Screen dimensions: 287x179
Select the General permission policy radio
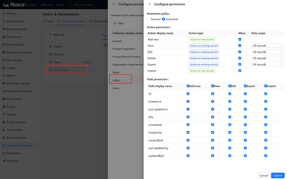(x=148, y=19)
